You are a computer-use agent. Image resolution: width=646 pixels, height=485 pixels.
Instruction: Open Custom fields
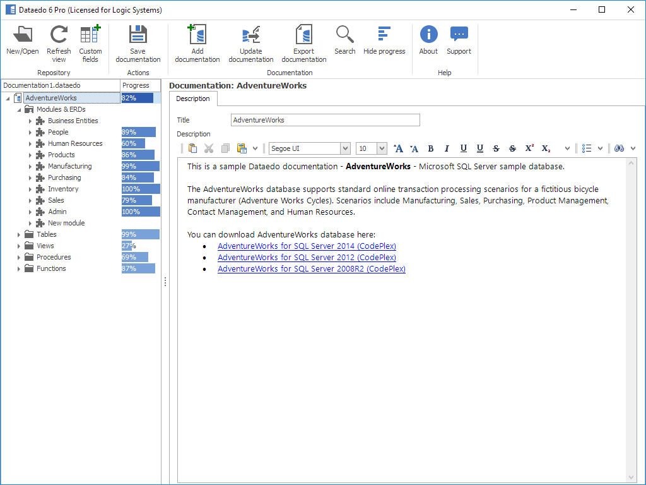tap(90, 35)
